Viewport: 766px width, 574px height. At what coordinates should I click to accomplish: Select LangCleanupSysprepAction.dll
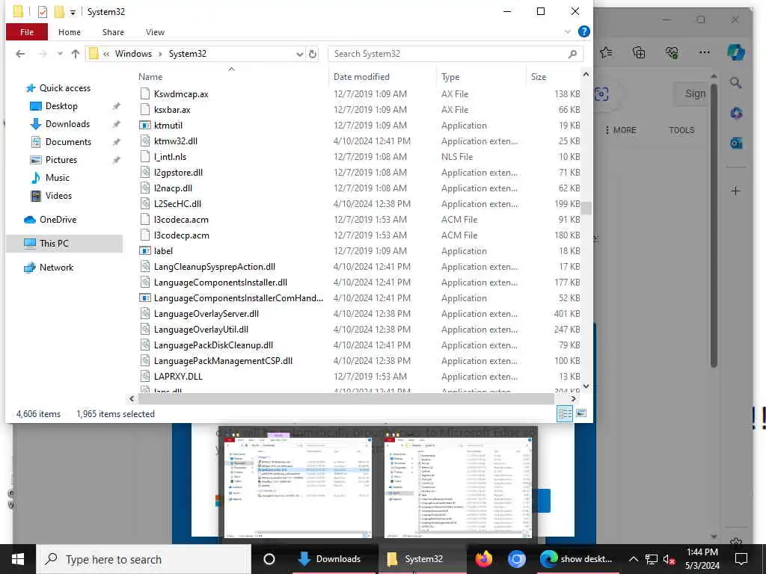[215, 267]
